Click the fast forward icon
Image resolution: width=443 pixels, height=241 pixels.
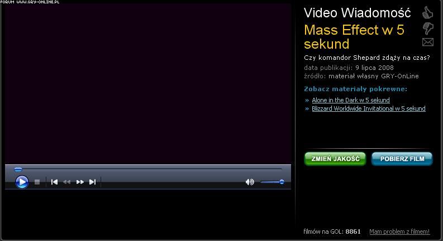[x=80, y=182]
